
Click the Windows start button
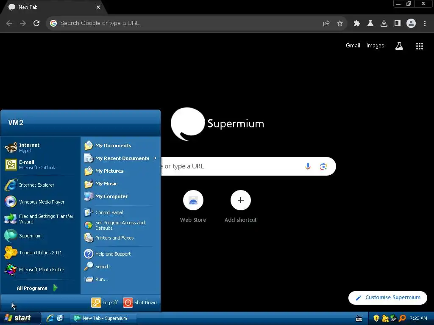pyautogui.click(x=20, y=318)
